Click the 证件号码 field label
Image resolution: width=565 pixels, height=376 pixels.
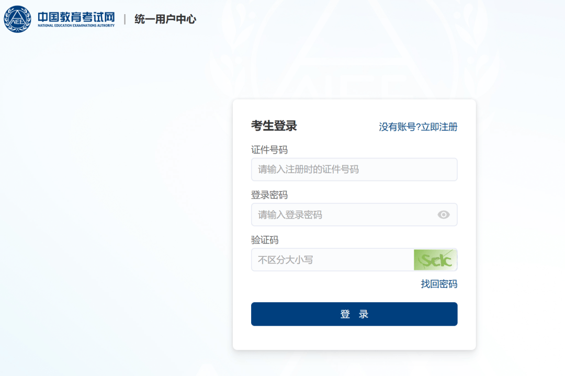click(269, 150)
